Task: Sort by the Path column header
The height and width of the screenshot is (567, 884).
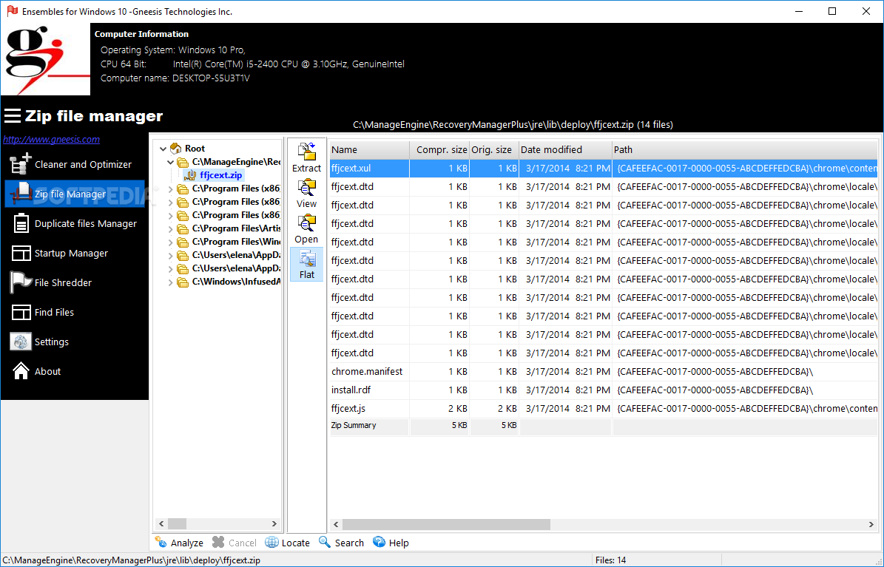Action: coord(745,150)
